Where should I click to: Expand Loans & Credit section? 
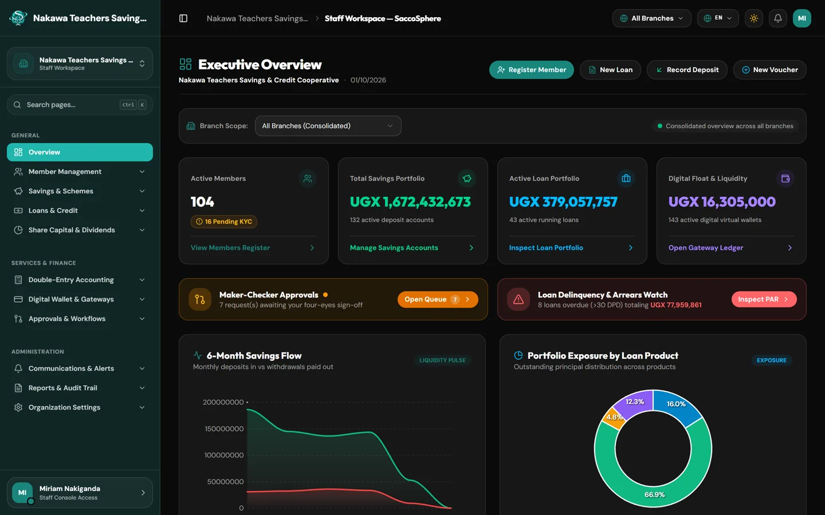click(80, 211)
